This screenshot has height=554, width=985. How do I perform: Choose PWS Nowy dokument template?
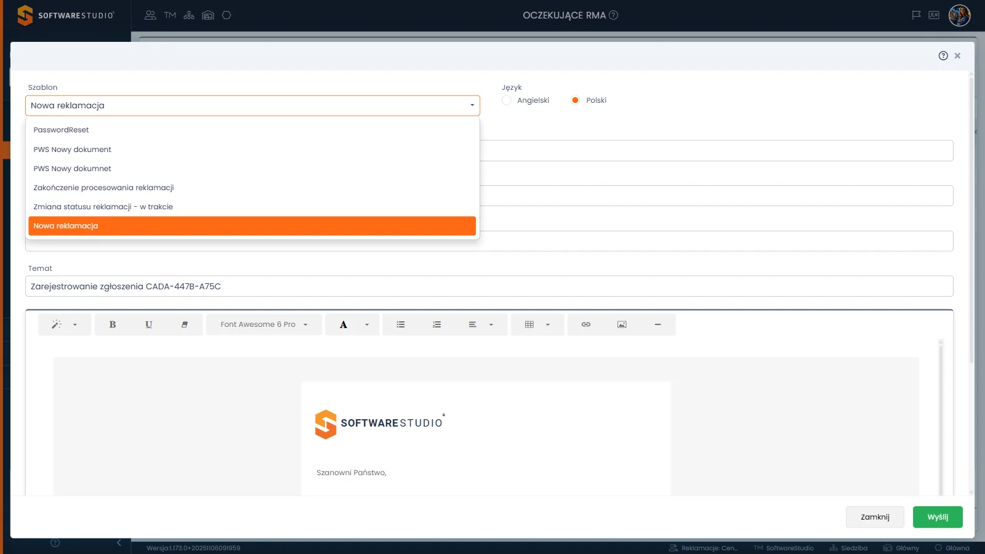(x=252, y=150)
